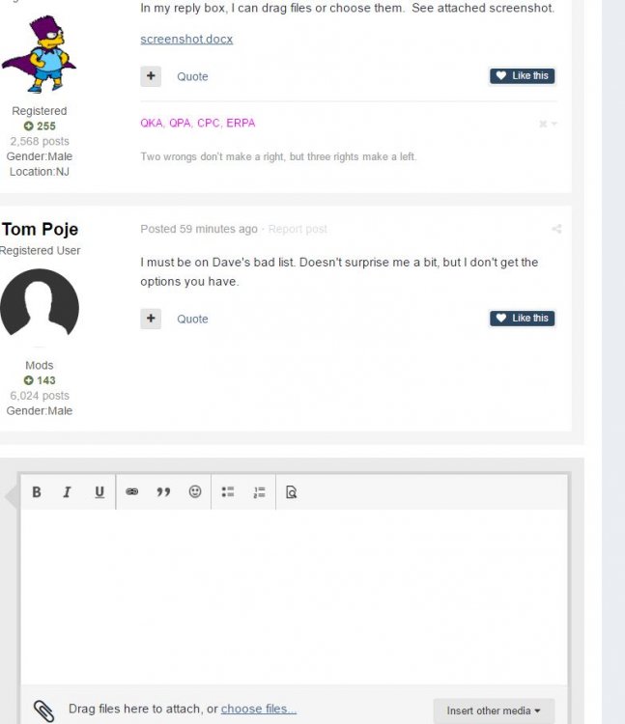Viewport: 625px width, 724px height.
Task: Toggle italic formatting in reply editor
Action: pyautogui.click(x=67, y=492)
